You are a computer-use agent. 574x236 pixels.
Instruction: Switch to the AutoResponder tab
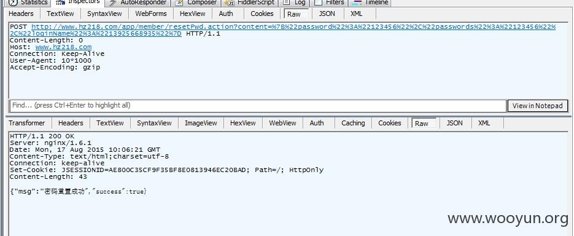pos(139,2)
